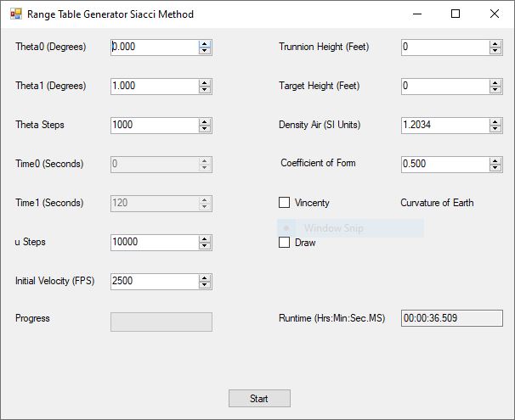Click the Density Air (SI Units) label
This screenshot has width=515, height=420.
(x=320, y=125)
